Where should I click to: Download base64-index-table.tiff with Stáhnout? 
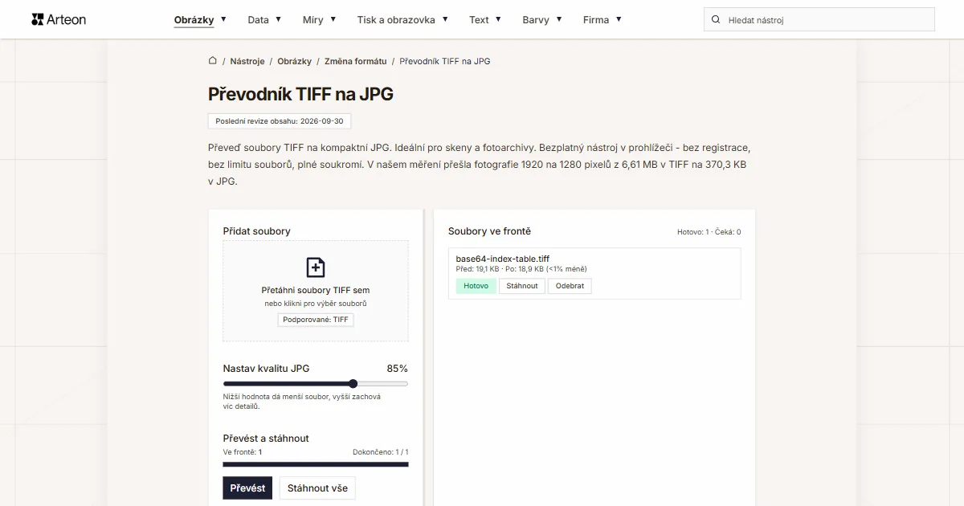[522, 286]
